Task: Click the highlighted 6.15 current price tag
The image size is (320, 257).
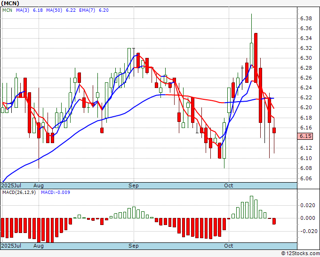Action: pos(305,136)
